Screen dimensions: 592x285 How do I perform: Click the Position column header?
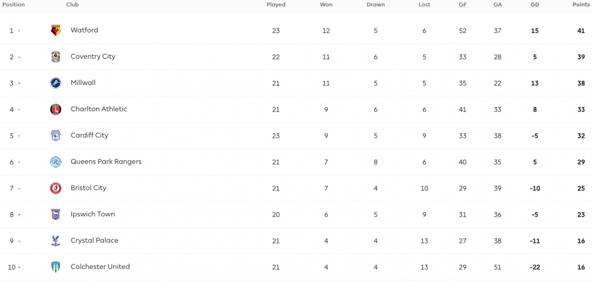[x=14, y=5]
